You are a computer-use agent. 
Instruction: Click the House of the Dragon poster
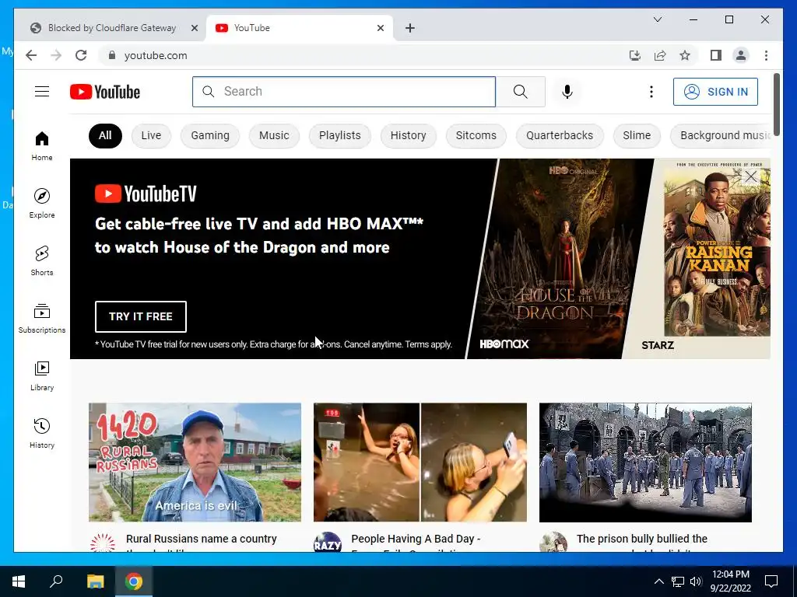pos(559,258)
